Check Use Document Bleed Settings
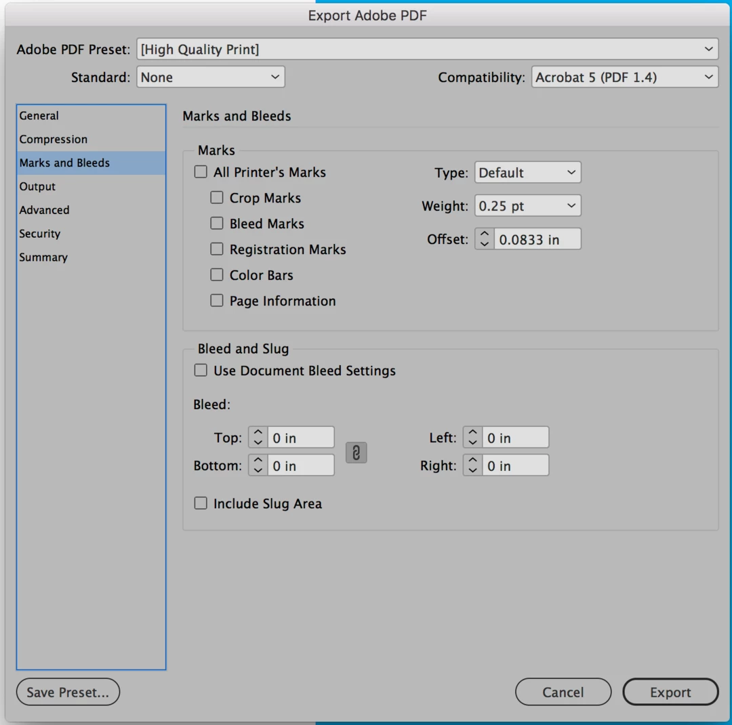The width and height of the screenshot is (732, 725). (201, 370)
